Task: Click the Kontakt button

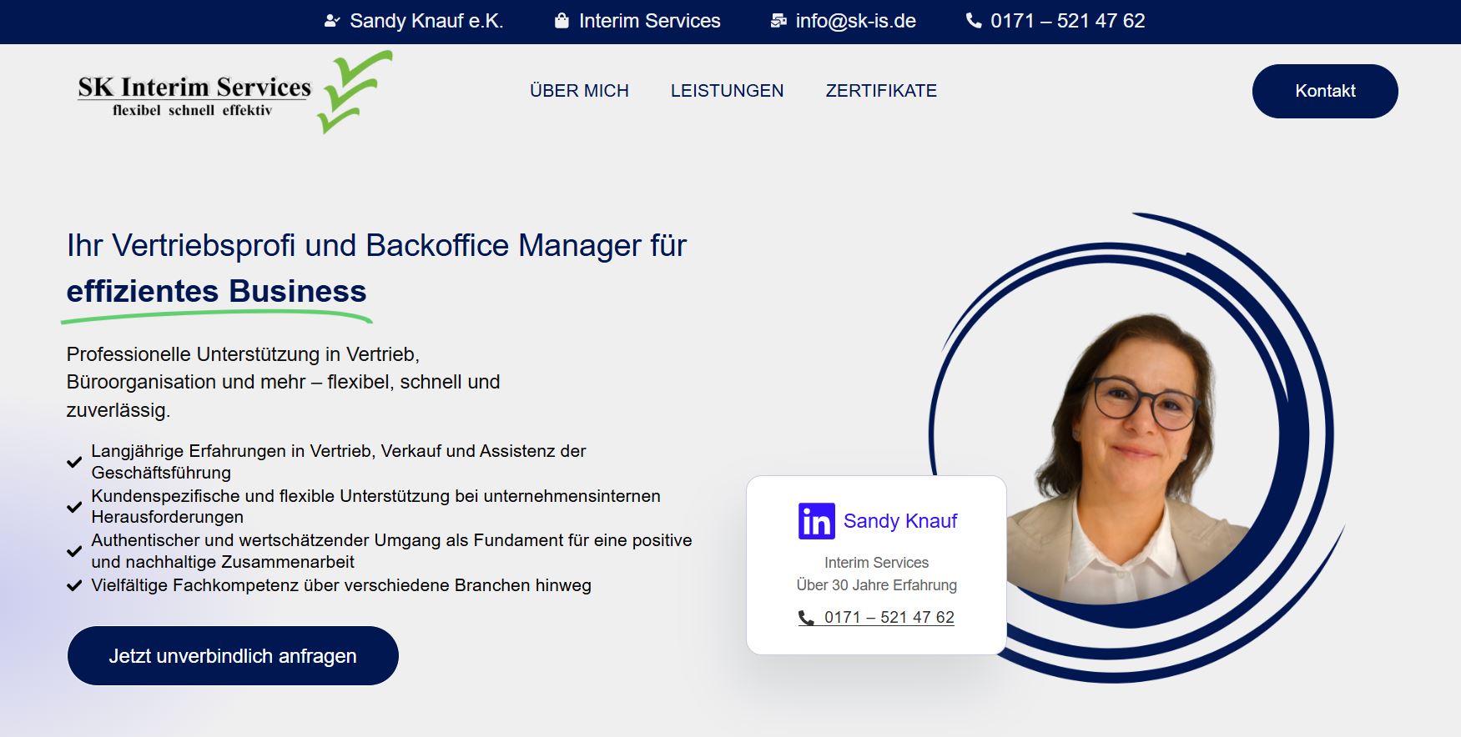Action: click(x=1325, y=91)
